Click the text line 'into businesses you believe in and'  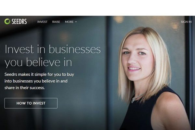pyautogui.click(x=36, y=81)
